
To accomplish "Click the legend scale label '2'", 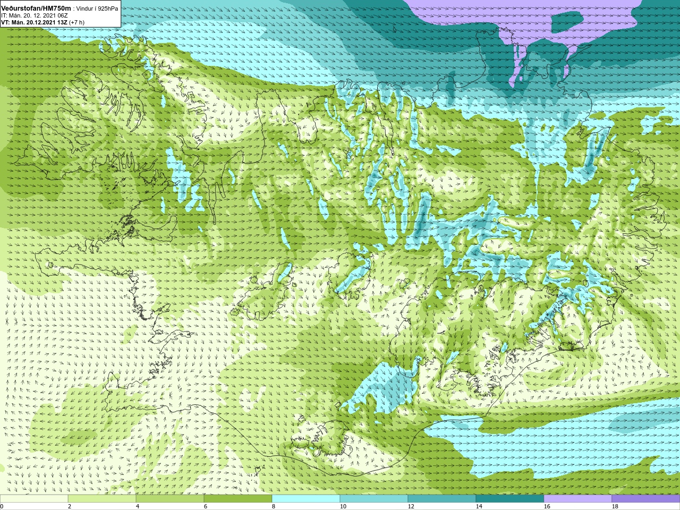I will [70, 506].
